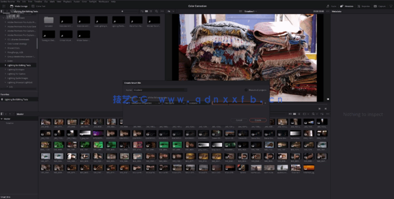
Task: Select the orange sunset image thumbnail
Action: [309, 168]
